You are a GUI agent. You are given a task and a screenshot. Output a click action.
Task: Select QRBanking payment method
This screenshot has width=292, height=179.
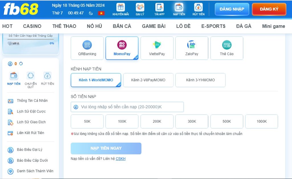pos(87,48)
